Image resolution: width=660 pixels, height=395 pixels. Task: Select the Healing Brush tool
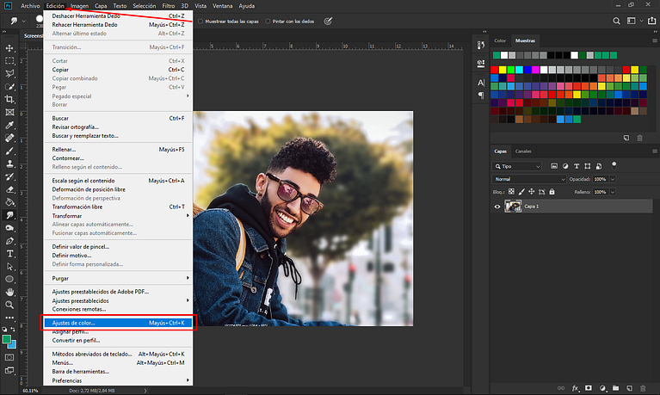[x=9, y=139]
